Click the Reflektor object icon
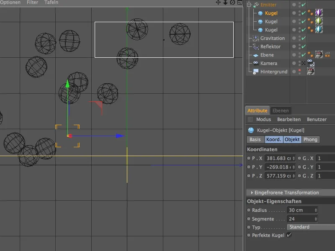The image size is (335, 251). pos(256,47)
